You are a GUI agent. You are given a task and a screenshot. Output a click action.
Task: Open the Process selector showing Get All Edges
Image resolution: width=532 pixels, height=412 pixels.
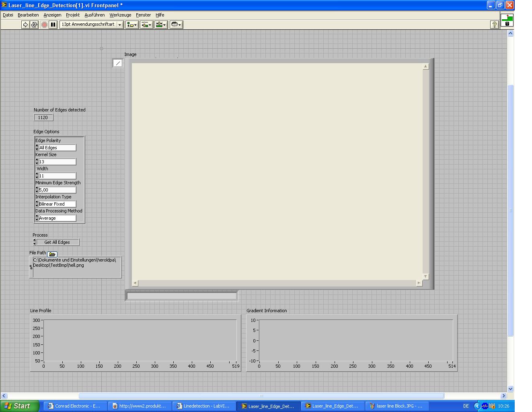[x=58, y=242]
